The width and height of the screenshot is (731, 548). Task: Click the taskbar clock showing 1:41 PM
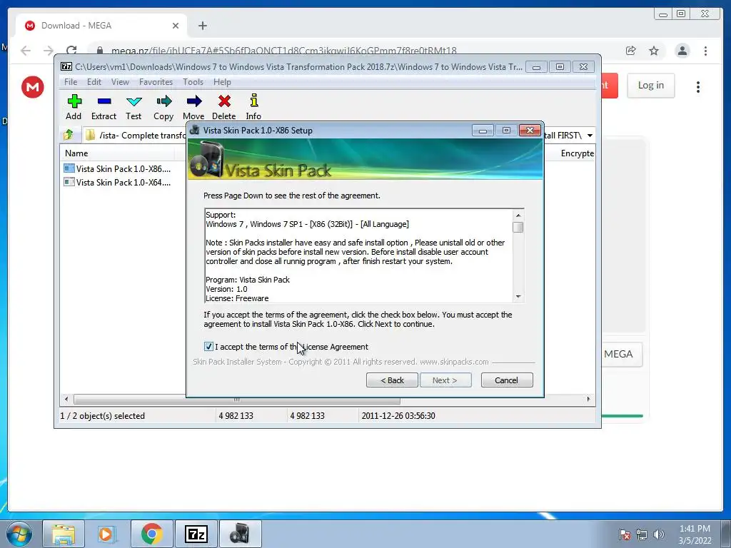[695, 534]
